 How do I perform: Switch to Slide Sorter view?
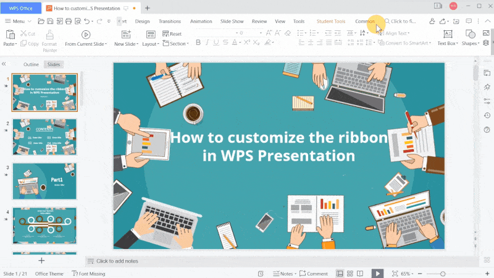point(350,274)
